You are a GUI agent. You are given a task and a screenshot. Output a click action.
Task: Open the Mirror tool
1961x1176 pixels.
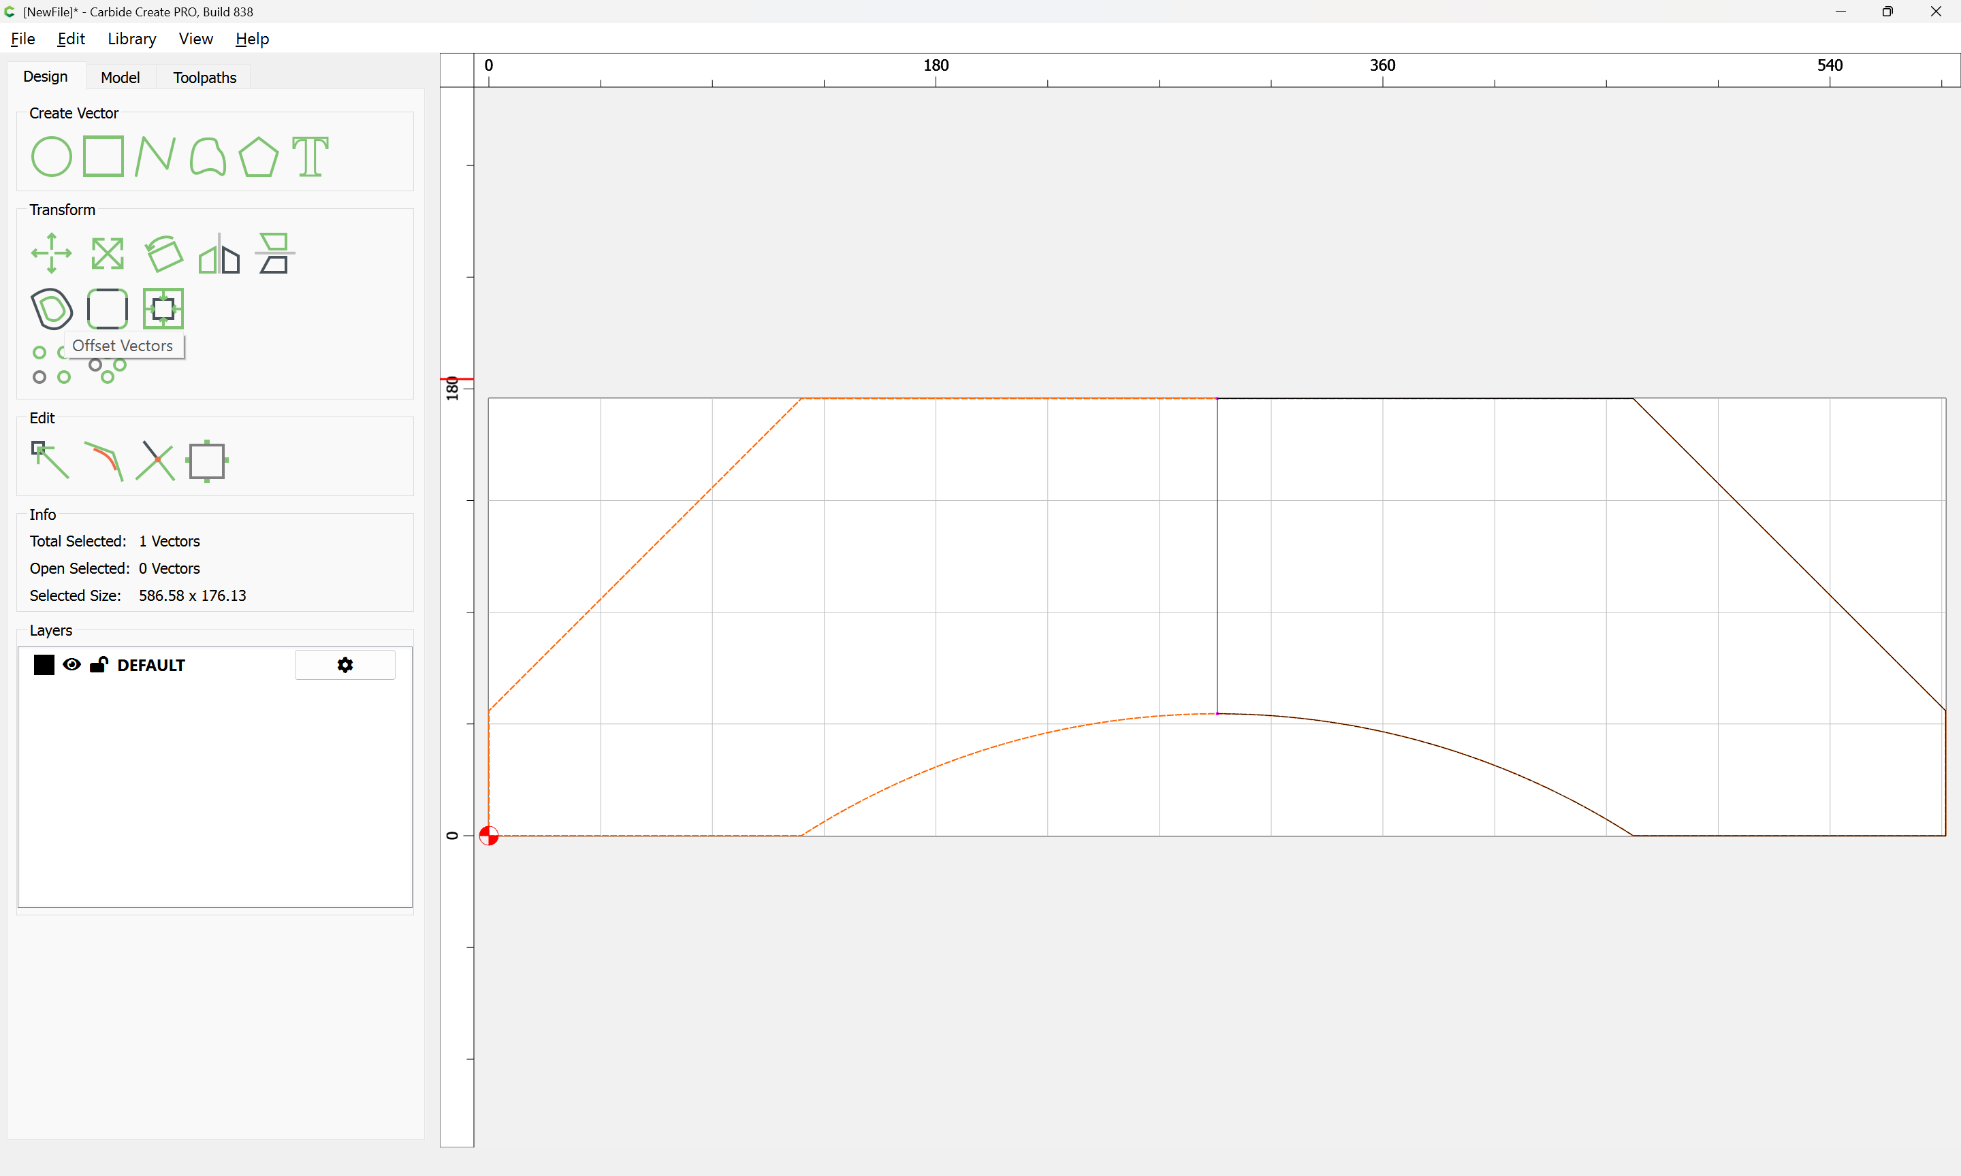pyautogui.click(x=219, y=254)
